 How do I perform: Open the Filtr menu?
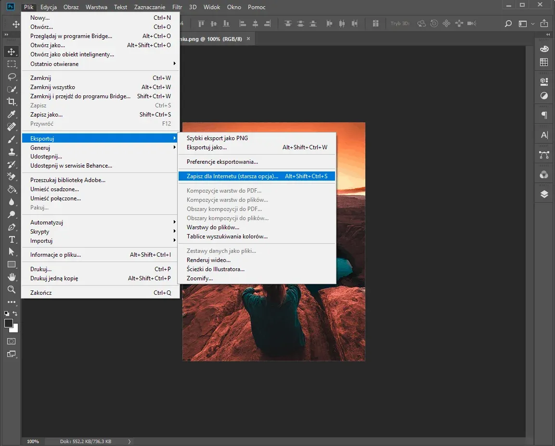coord(177,7)
